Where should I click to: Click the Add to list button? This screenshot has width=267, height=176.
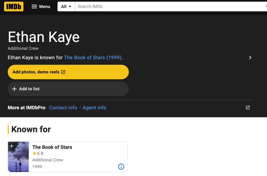[68, 89]
